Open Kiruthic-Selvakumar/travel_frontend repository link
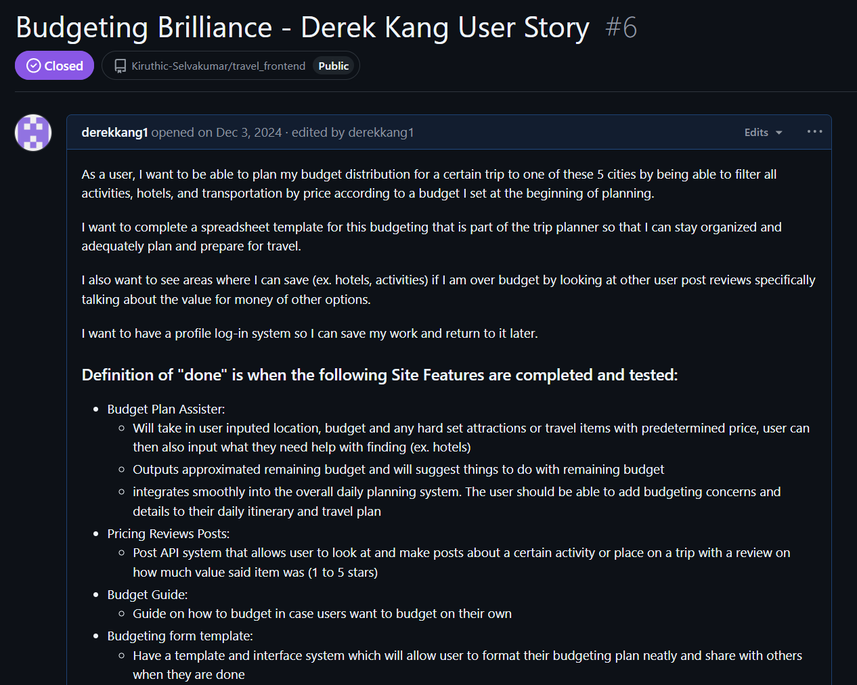The width and height of the screenshot is (857, 685). pos(218,66)
